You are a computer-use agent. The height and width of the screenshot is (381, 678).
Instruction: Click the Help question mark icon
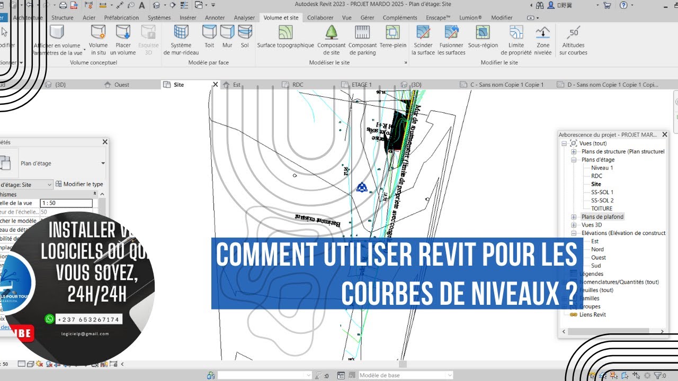click(623, 5)
